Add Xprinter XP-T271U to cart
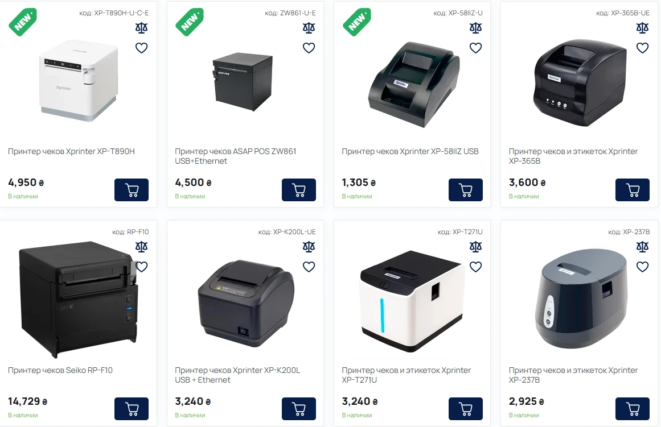Viewport: 661px width, 427px height. [465, 409]
